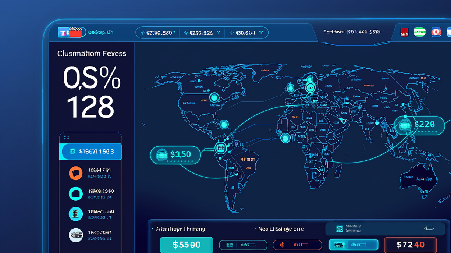Click the teal house icon in sidebar list
This screenshot has height=253, width=451.
point(76,193)
